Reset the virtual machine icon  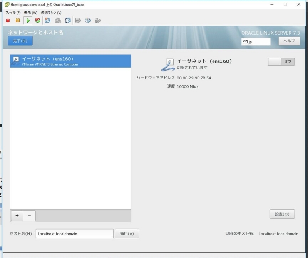click(38, 21)
